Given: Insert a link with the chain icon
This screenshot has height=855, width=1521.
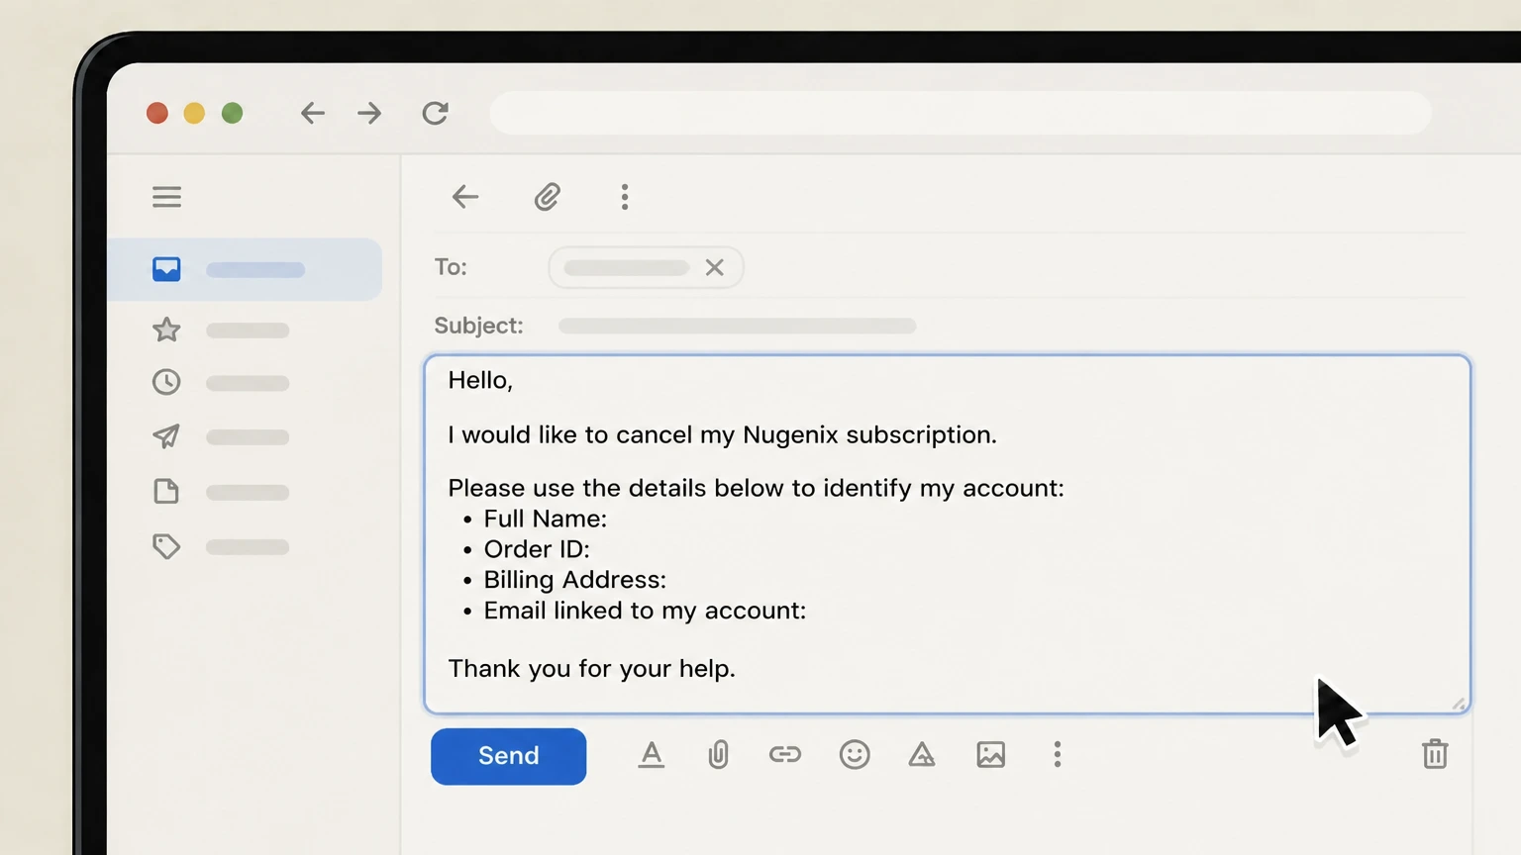Looking at the screenshot, I should pyautogui.click(x=785, y=755).
